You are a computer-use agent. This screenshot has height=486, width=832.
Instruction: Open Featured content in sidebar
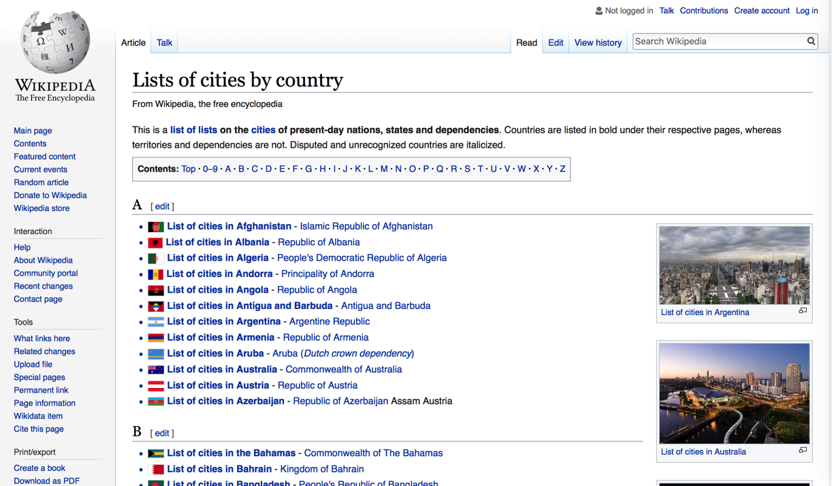click(44, 157)
